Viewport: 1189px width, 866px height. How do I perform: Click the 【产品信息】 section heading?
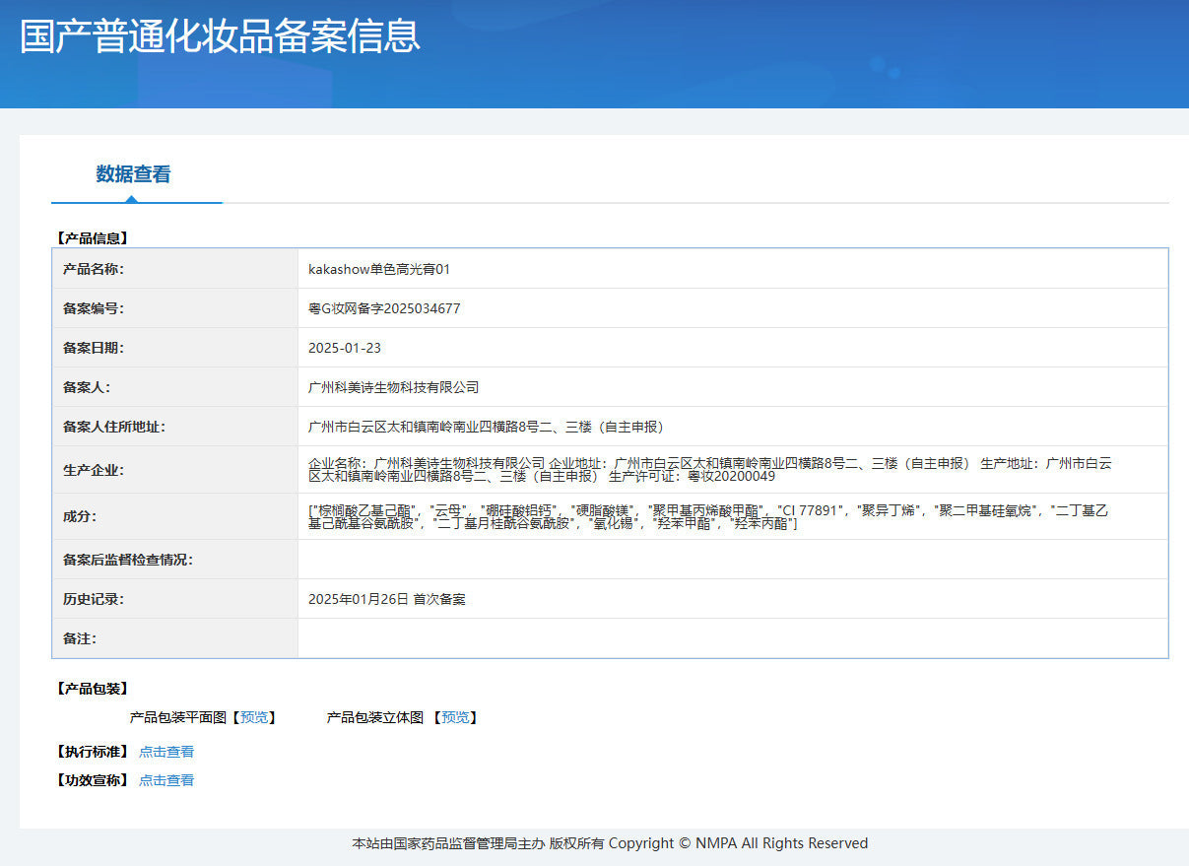click(93, 237)
